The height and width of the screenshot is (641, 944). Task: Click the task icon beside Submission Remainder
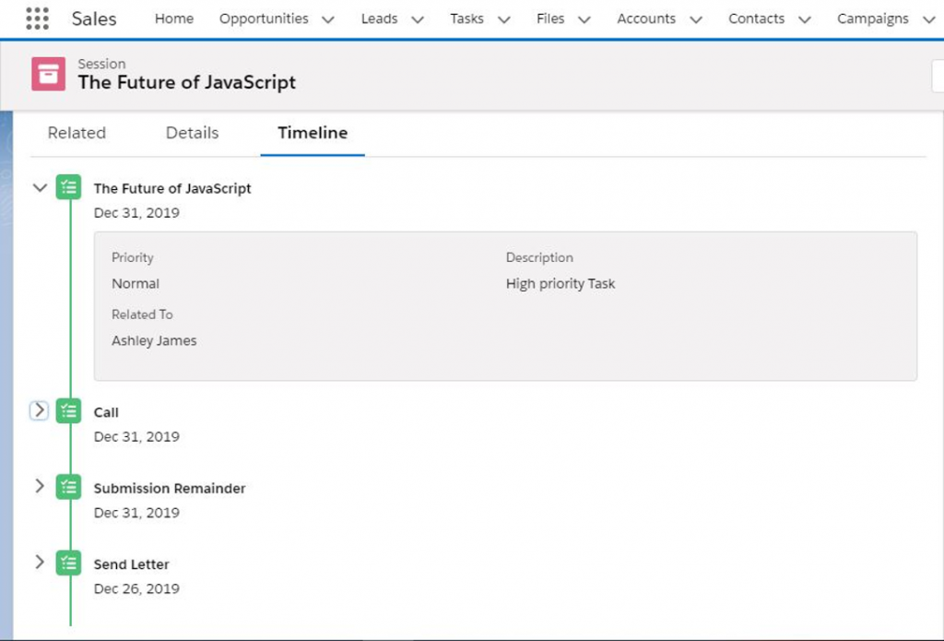68,487
